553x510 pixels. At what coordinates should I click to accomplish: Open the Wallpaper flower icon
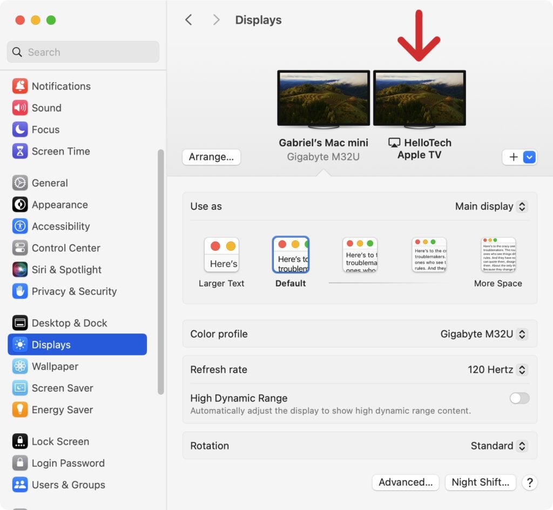[x=20, y=366]
